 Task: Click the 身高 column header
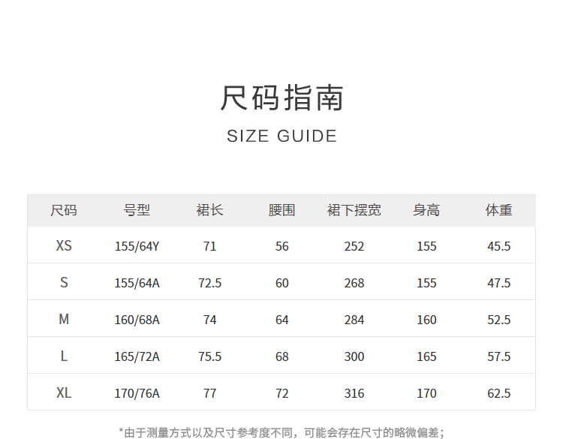click(x=426, y=210)
